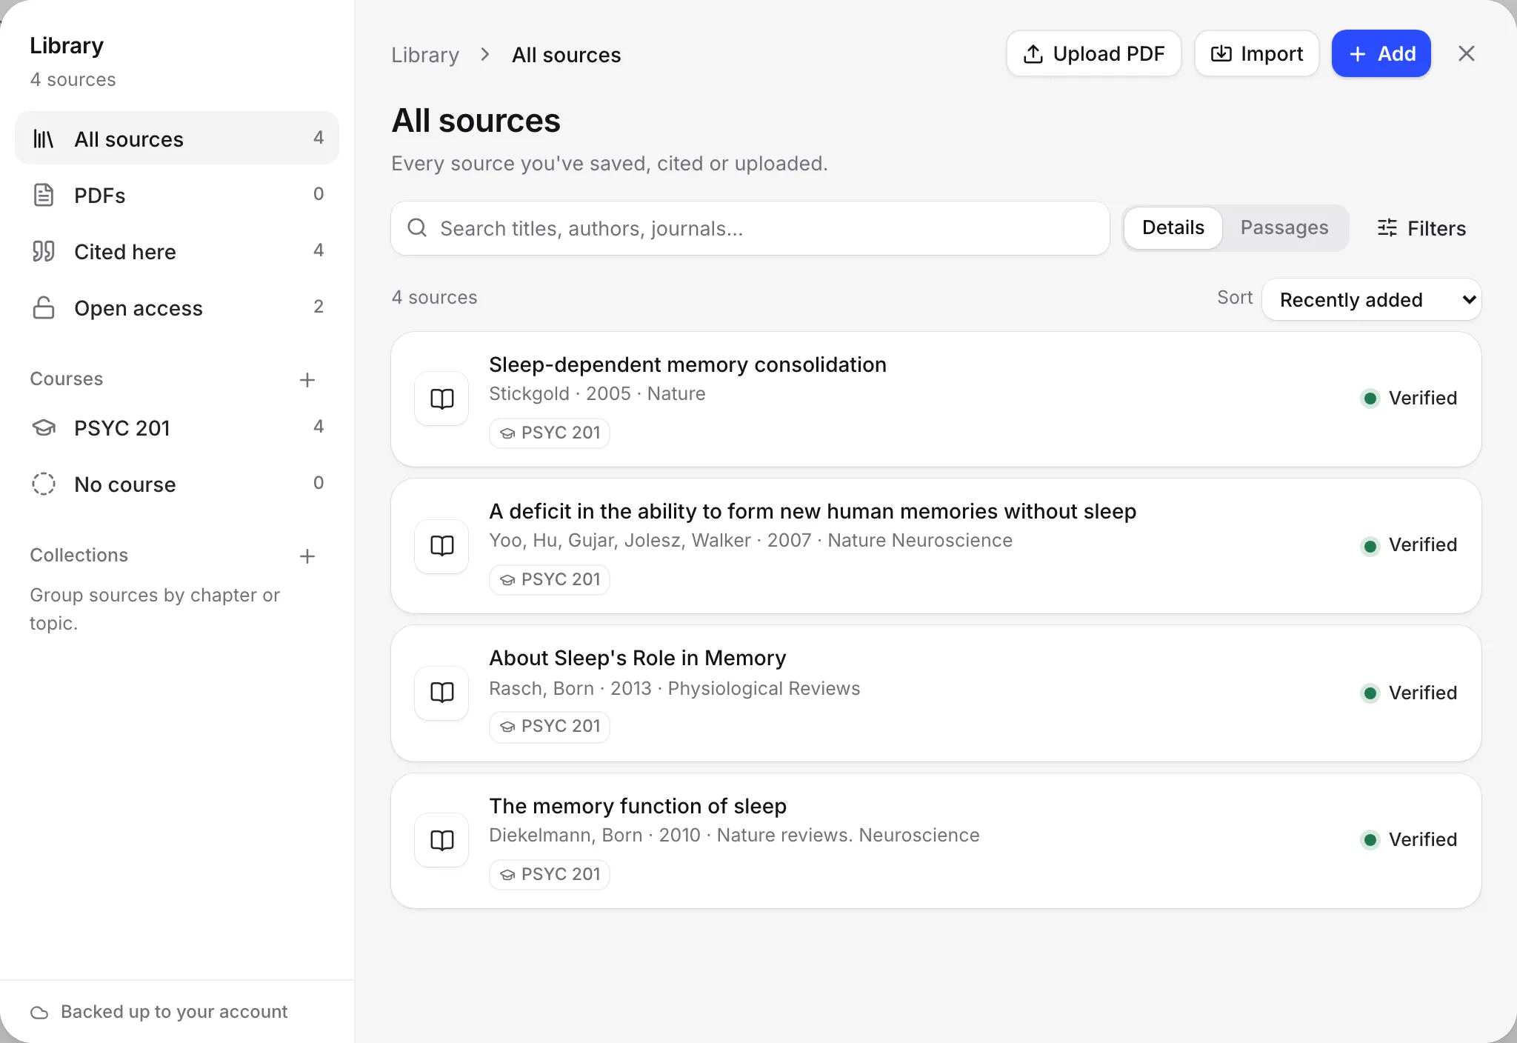Switch to the Details view
The height and width of the screenshot is (1043, 1517).
(1173, 227)
